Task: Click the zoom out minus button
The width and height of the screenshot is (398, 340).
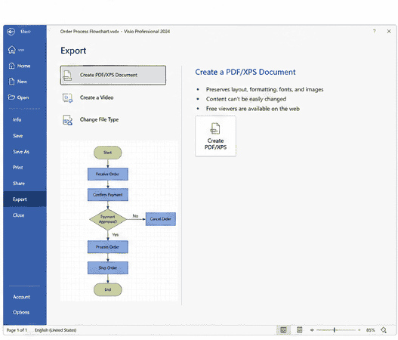Action: [x=312, y=330]
